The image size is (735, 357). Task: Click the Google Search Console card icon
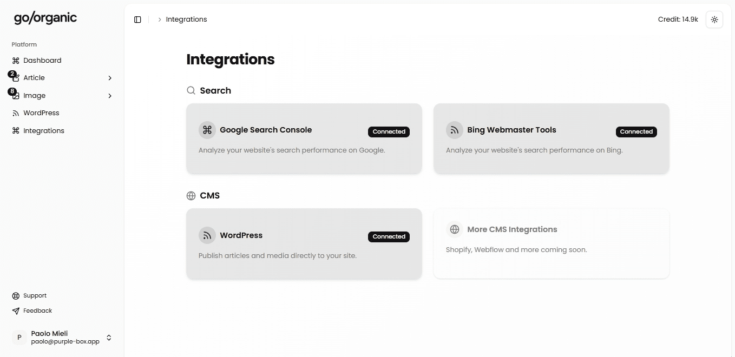click(207, 130)
